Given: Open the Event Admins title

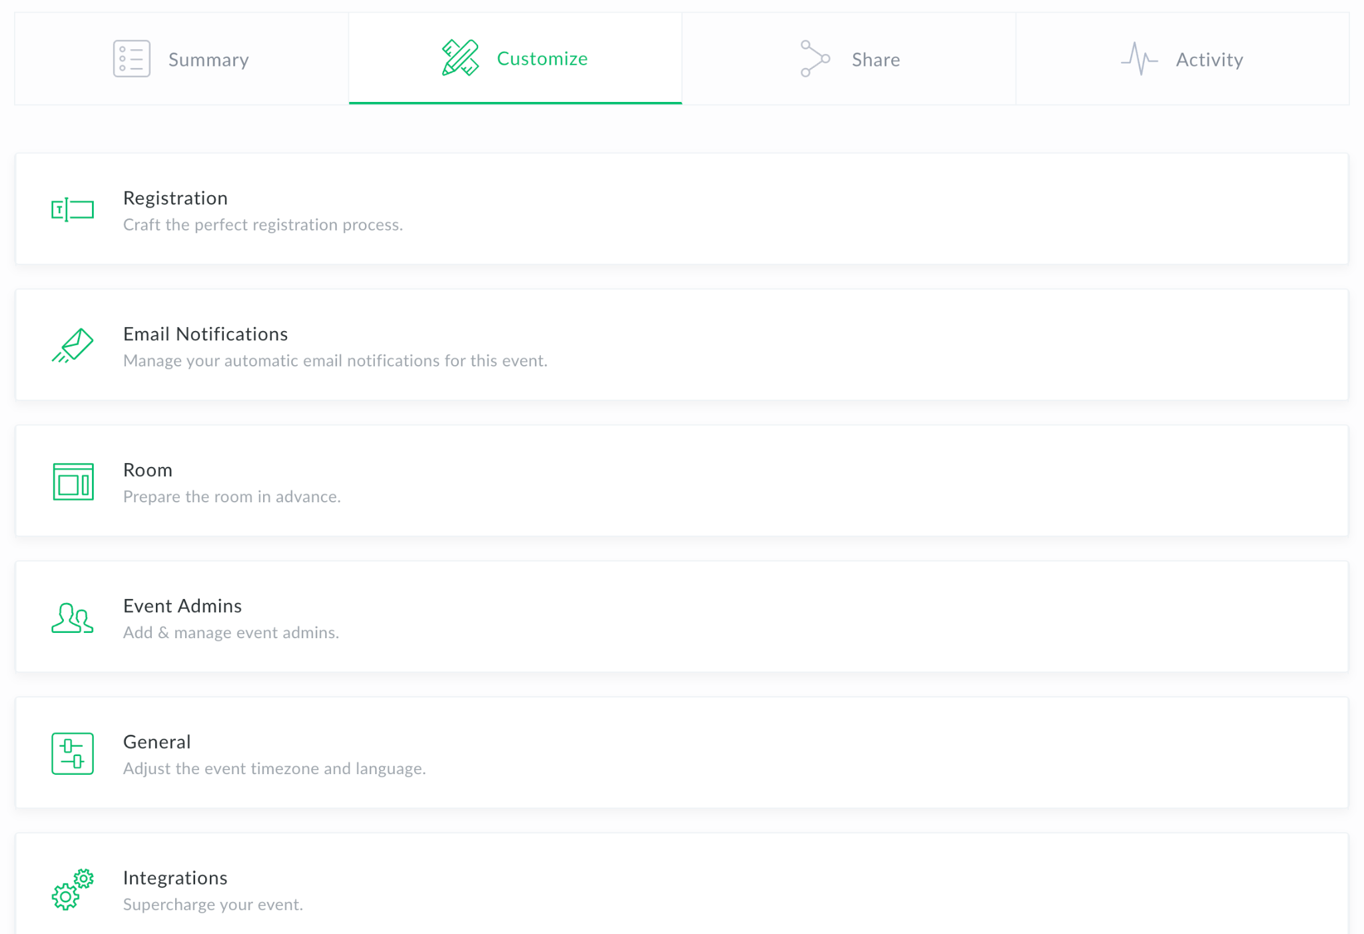Looking at the screenshot, I should click(x=182, y=606).
